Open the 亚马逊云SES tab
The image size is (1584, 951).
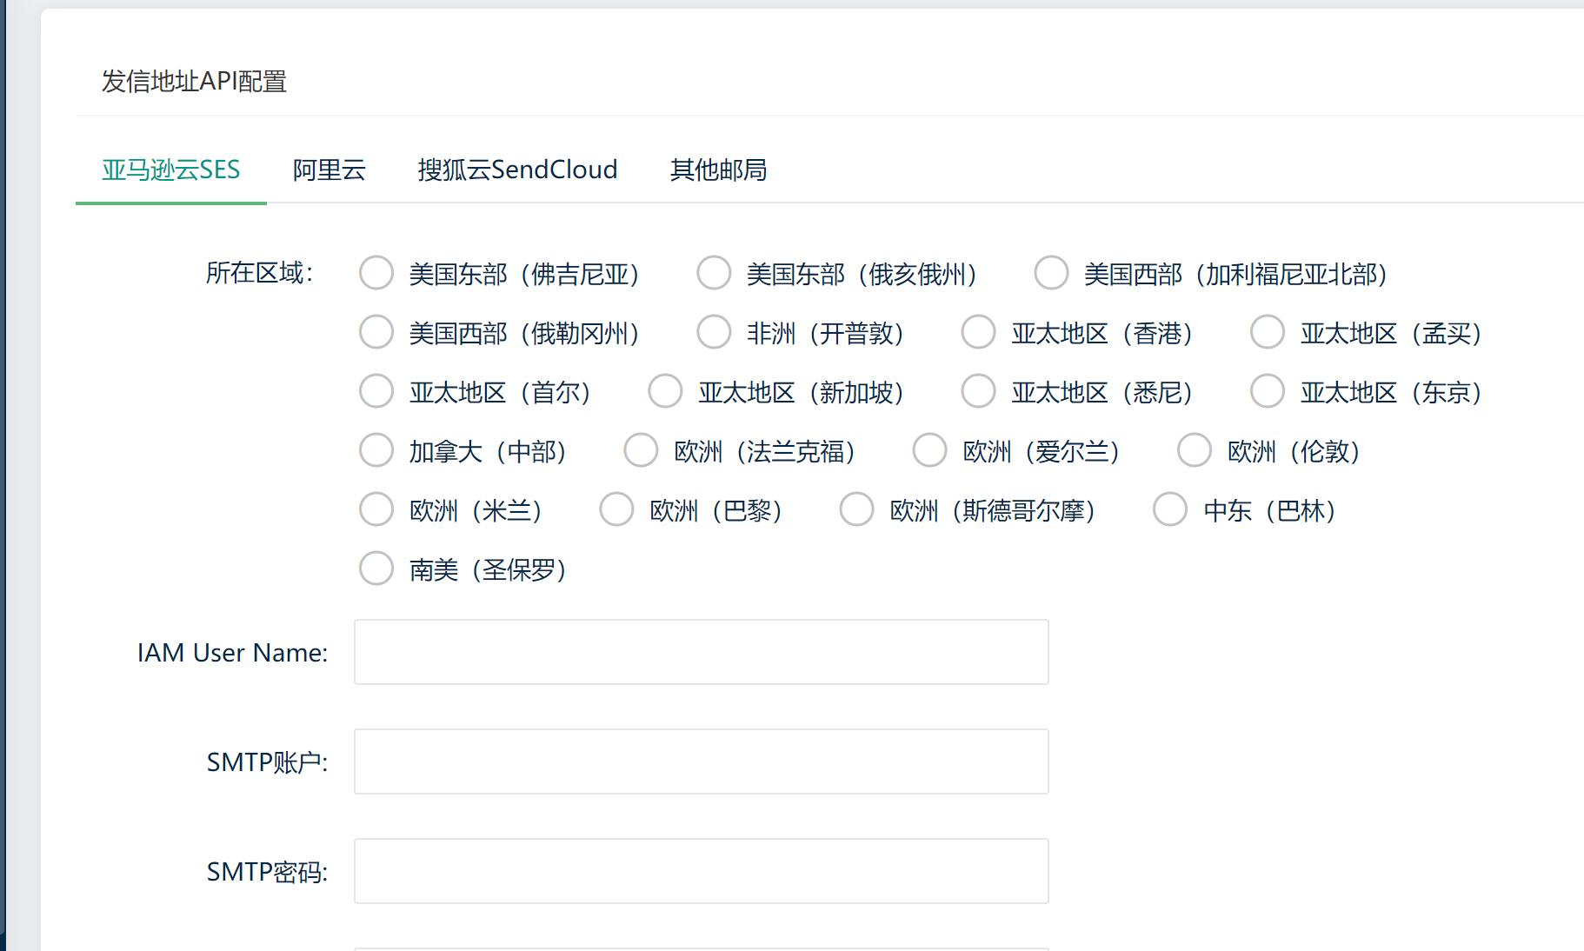click(170, 170)
